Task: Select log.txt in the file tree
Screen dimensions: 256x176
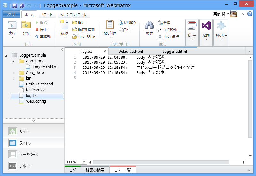Action: tap(37, 96)
